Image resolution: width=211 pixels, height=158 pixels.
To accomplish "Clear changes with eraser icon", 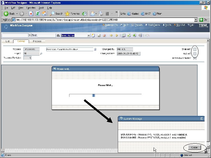I will [x=104, y=35].
